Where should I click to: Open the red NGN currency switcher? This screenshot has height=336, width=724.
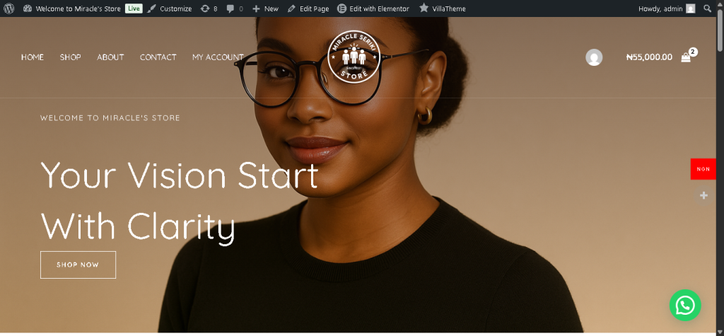coord(703,168)
